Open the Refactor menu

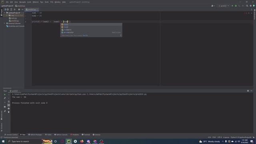click(36, 2)
